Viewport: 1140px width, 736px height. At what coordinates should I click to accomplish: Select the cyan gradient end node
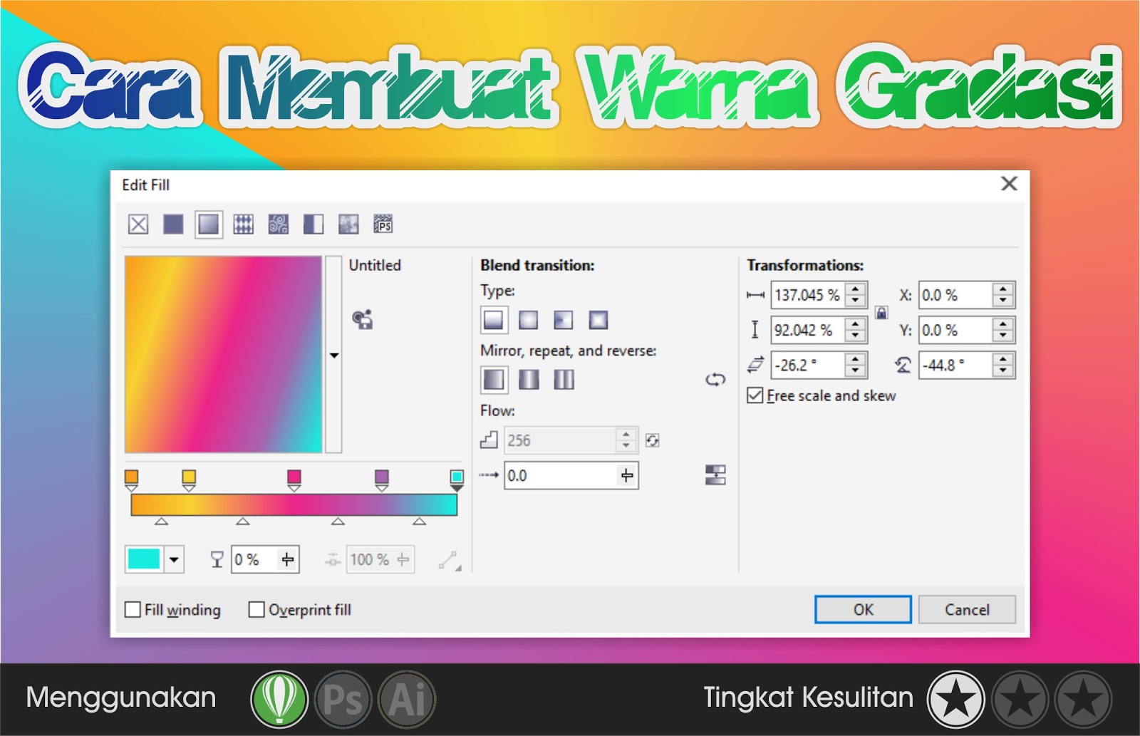tap(457, 480)
